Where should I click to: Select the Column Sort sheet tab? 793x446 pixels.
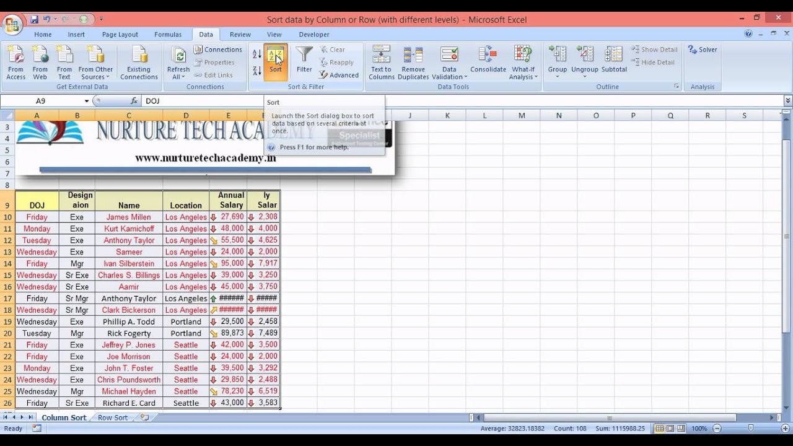coord(64,418)
